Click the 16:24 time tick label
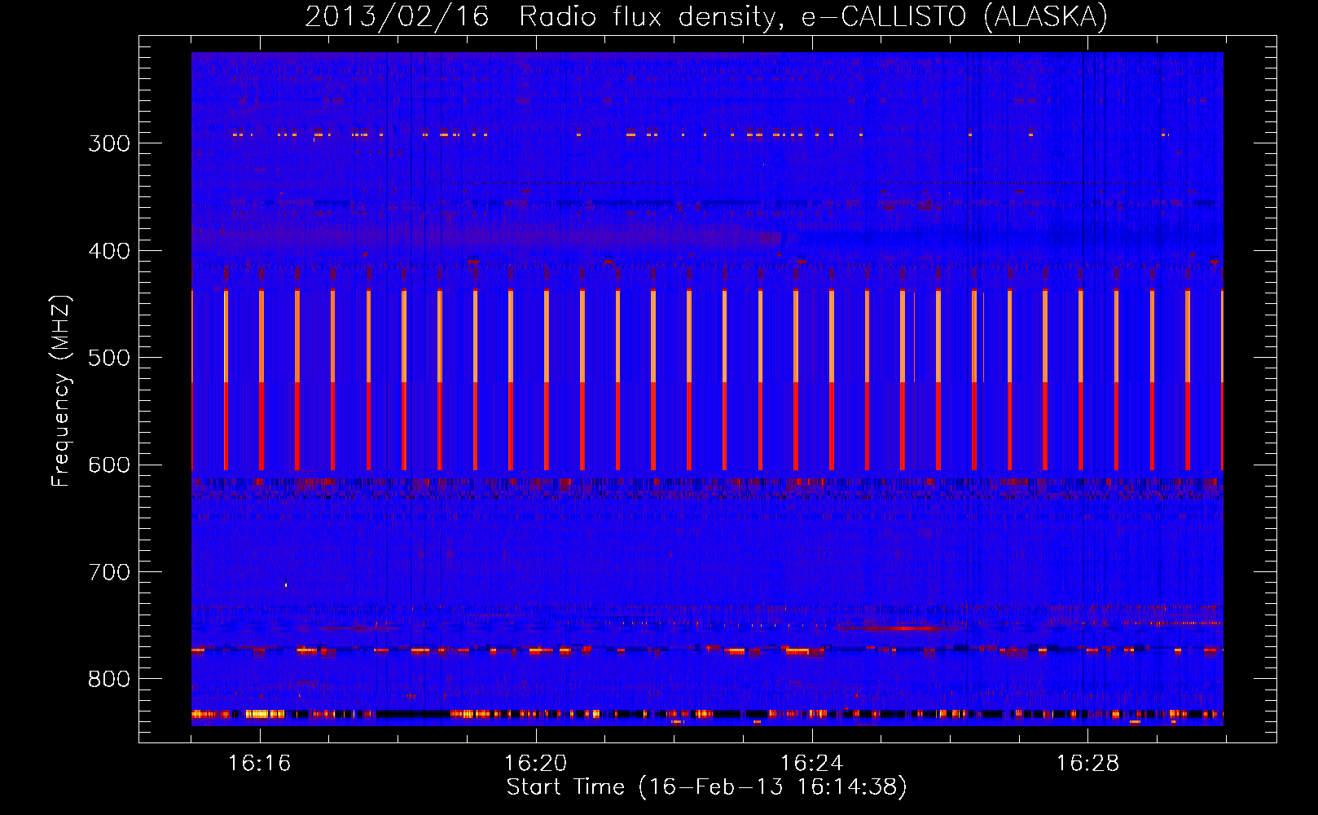Screen dimensions: 1318x815 pyautogui.click(x=812, y=763)
